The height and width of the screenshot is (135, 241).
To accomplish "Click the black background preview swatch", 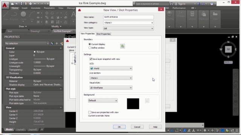I will pos(133,104).
